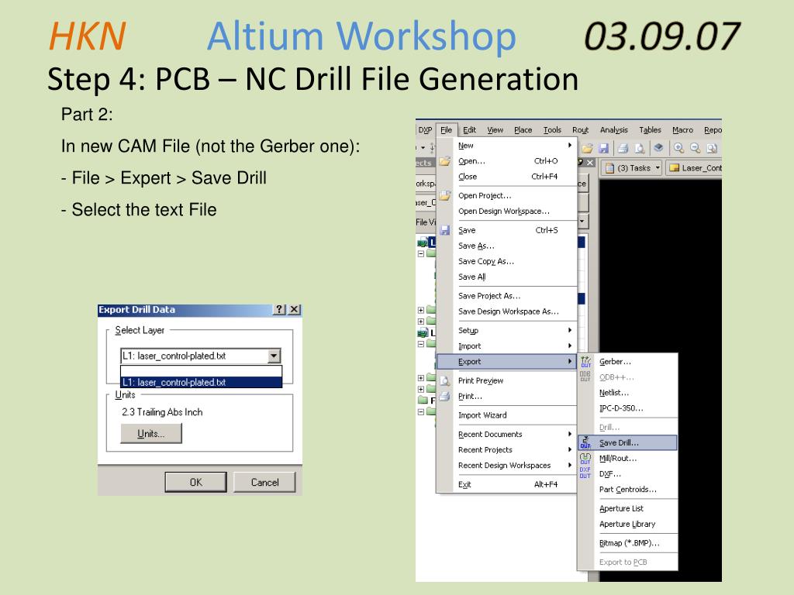Close the Projects panel with the X
The width and height of the screenshot is (794, 595).
pyautogui.click(x=589, y=163)
